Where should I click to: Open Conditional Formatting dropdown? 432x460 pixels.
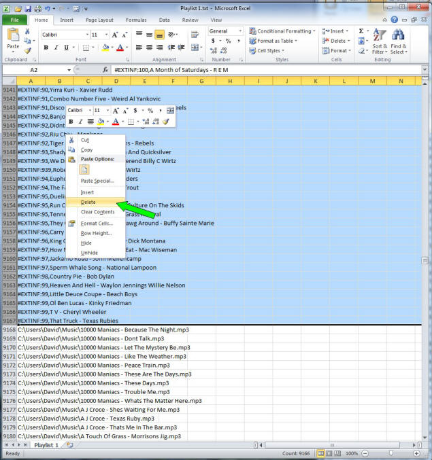[282, 31]
